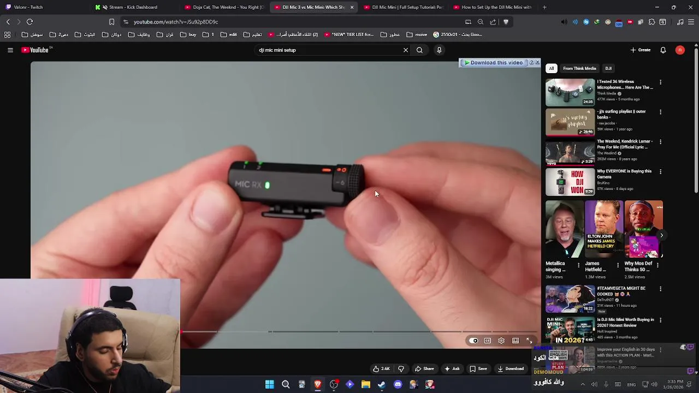699x393 pixels.
Task: Select the DJI filter chip
Action: coord(608,69)
